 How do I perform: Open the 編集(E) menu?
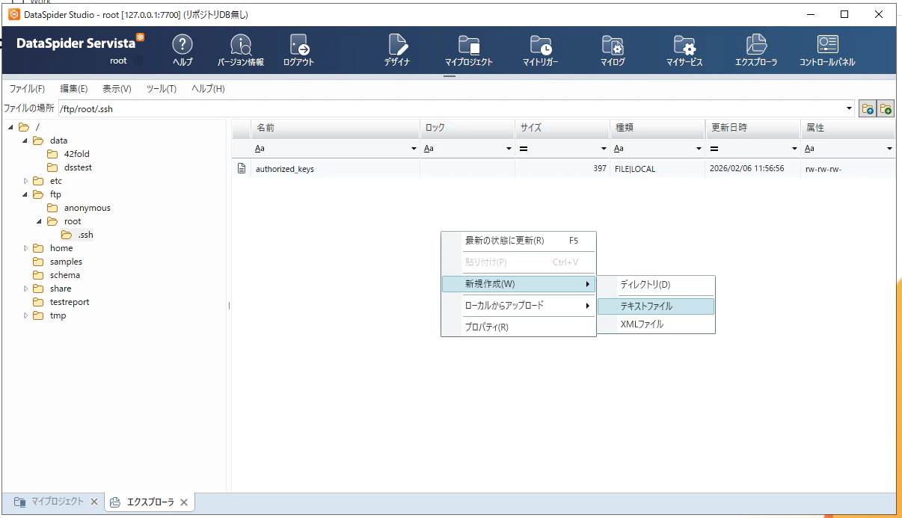[74, 89]
